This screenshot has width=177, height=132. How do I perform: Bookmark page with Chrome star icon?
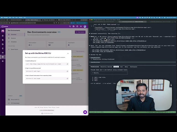(x=59, y=23)
